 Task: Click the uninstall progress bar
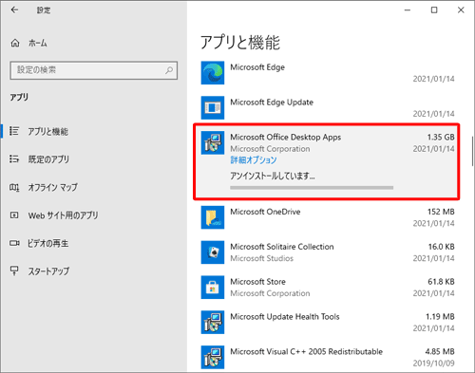click(x=312, y=188)
